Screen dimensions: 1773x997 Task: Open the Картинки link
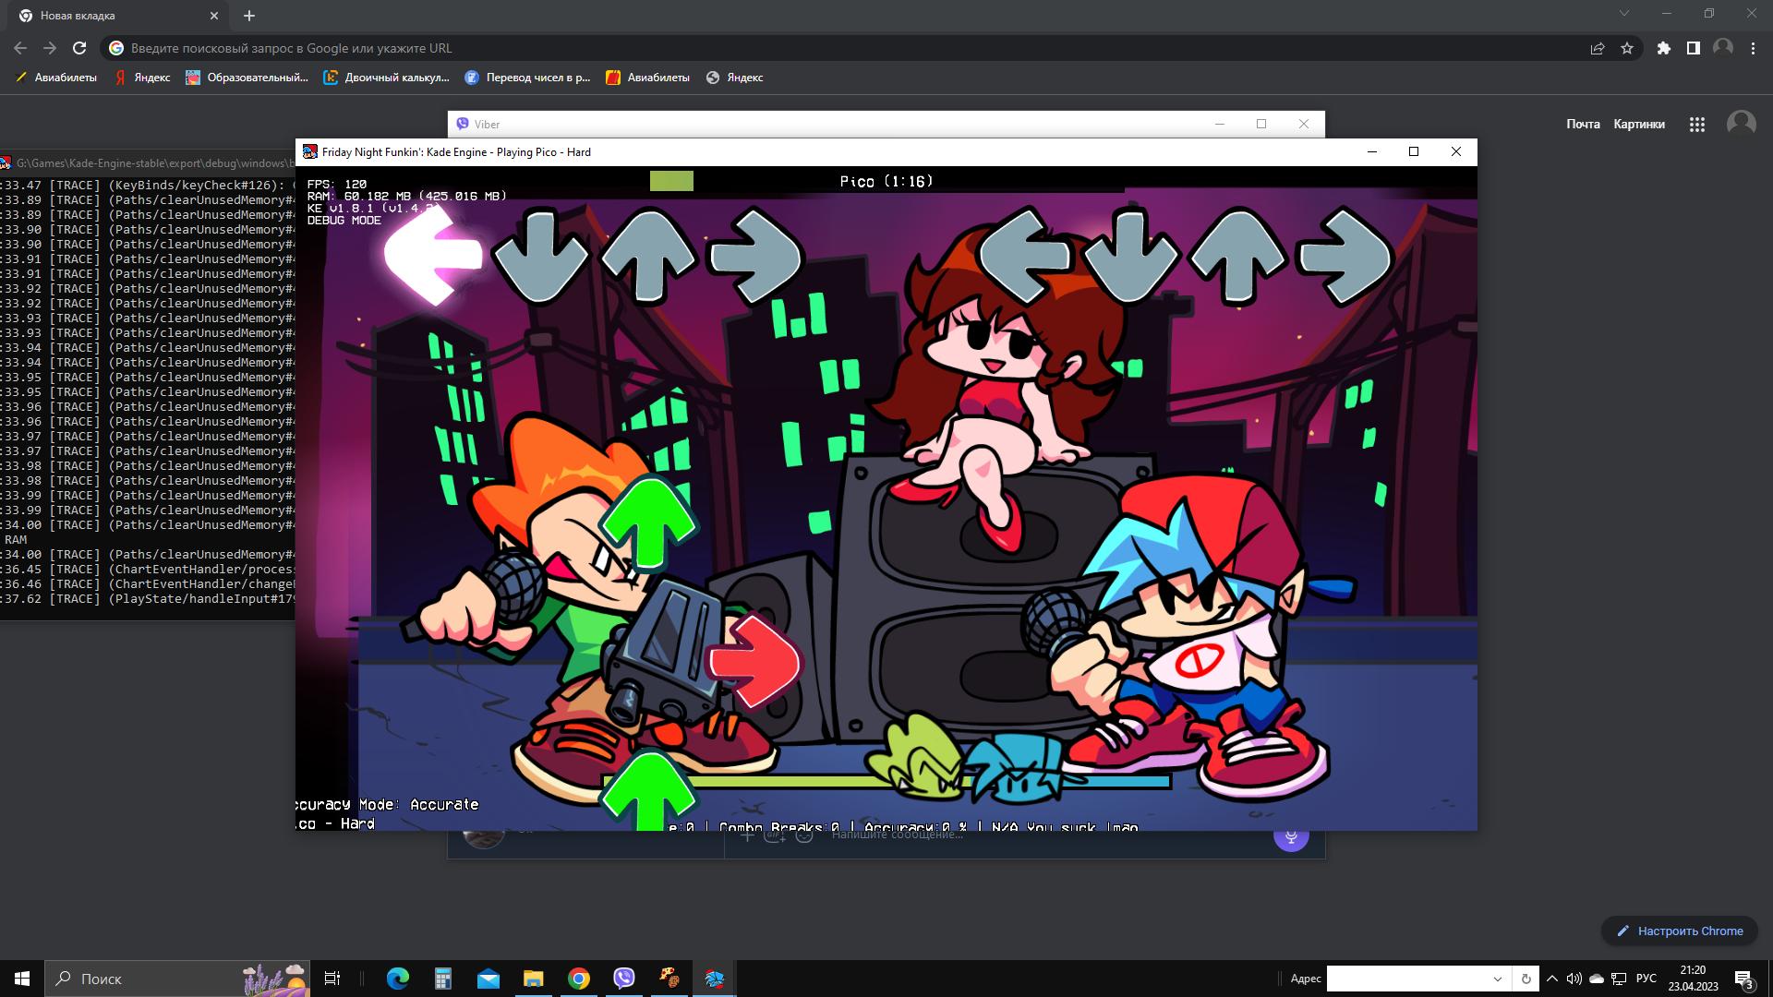(x=1639, y=124)
